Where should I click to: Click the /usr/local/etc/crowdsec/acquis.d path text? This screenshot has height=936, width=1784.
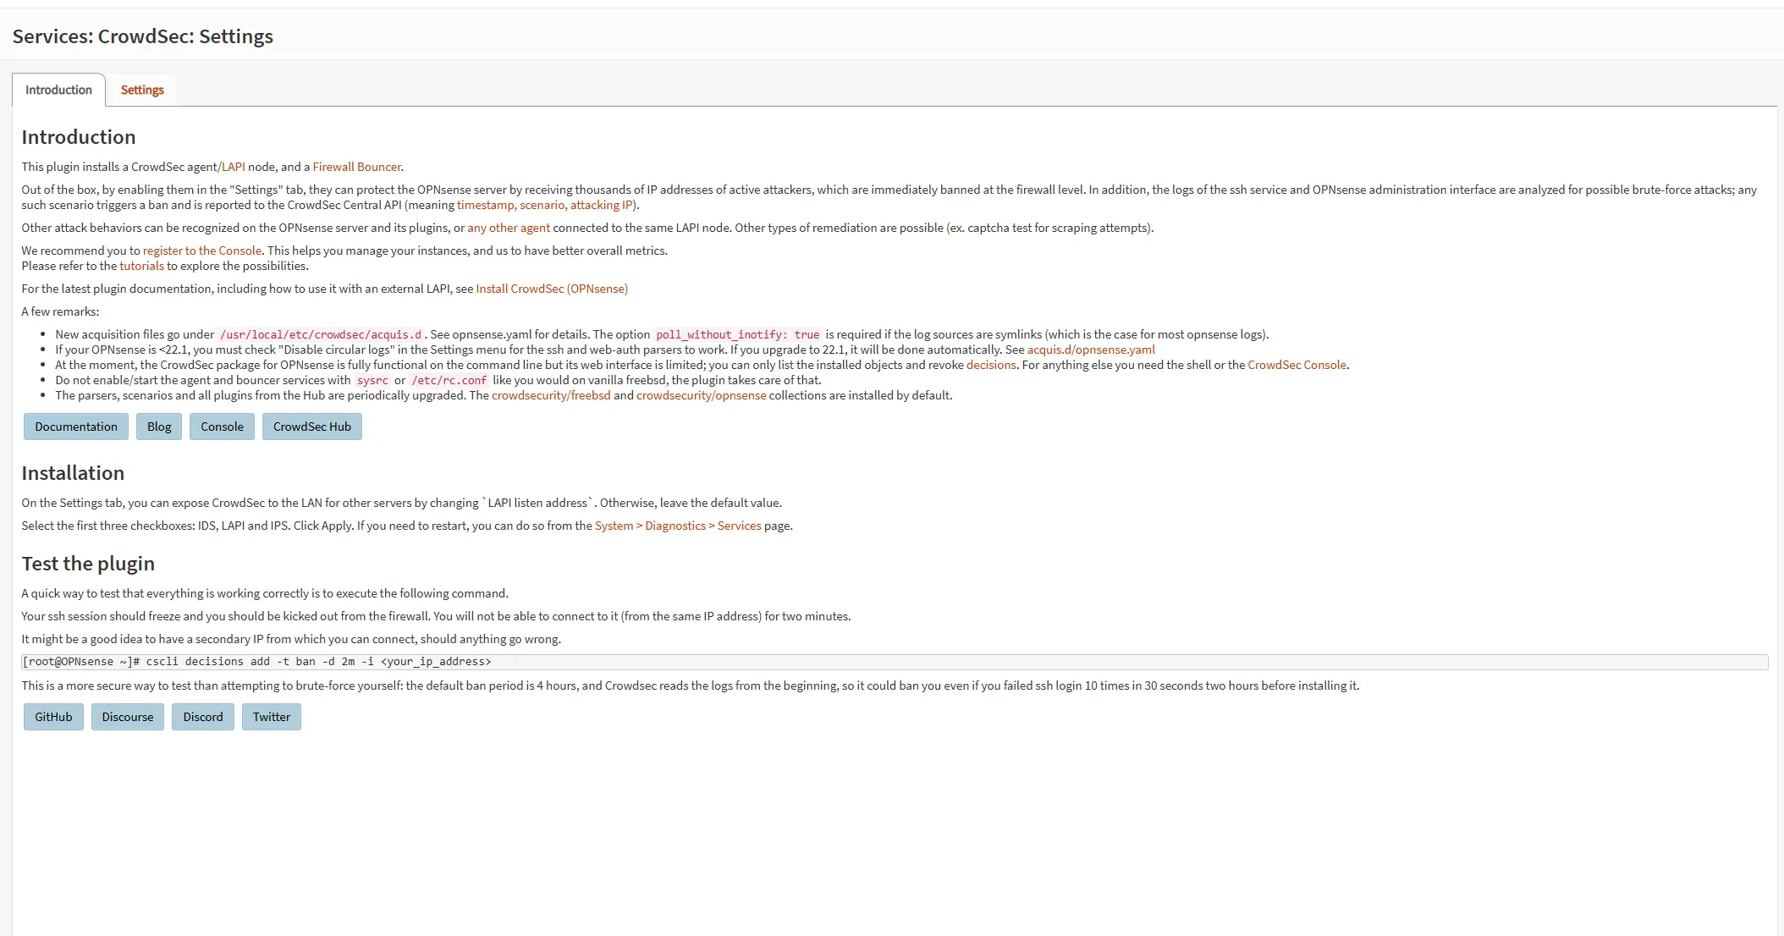pos(321,334)
